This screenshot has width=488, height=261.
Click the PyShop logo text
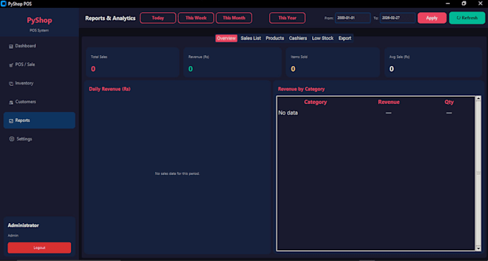(39, 21)
